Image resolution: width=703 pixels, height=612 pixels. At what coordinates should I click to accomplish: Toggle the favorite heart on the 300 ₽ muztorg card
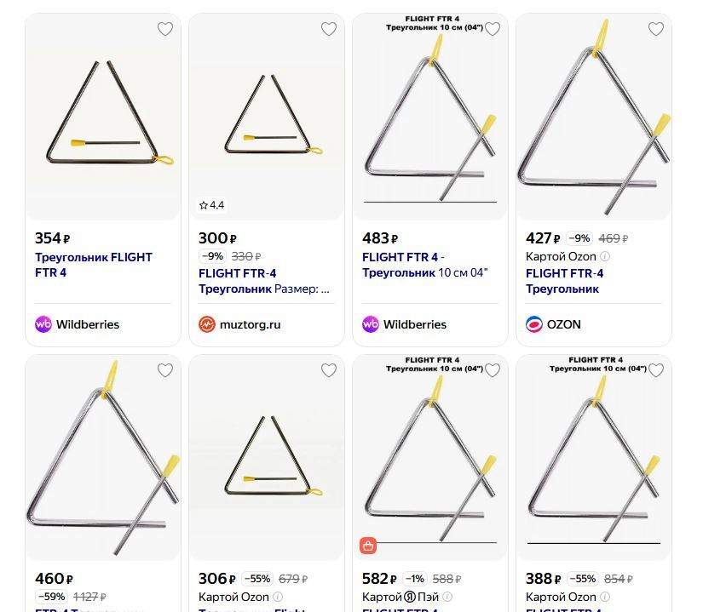pyautogui.click(x=329, y=29)
